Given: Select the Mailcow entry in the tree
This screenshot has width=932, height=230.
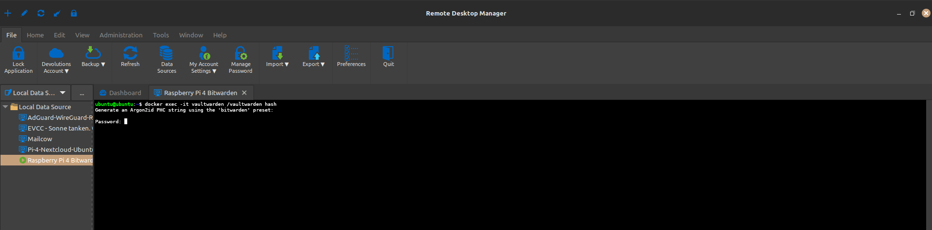Looking at the screenshot, I should (x=40, y=139).
